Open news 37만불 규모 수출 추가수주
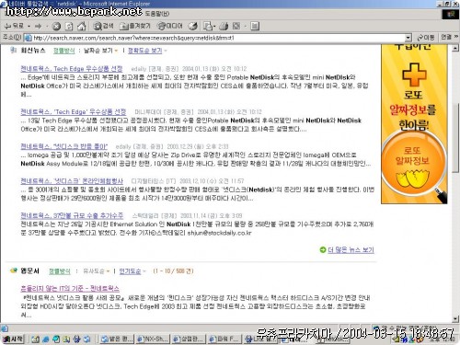Screen dimensions: 460x345 point(72,215)
